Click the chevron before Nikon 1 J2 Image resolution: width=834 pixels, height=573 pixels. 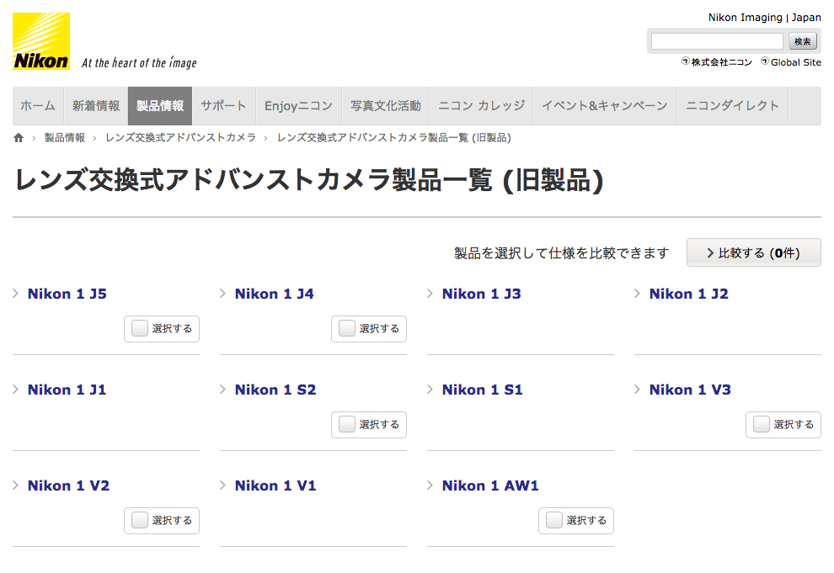click(x=637, y=294)
